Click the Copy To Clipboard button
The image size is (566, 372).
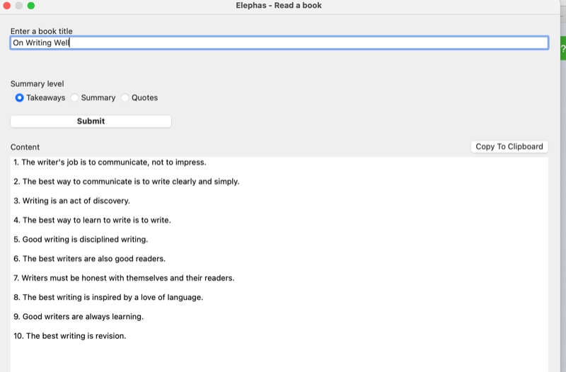tap(509, 146)
